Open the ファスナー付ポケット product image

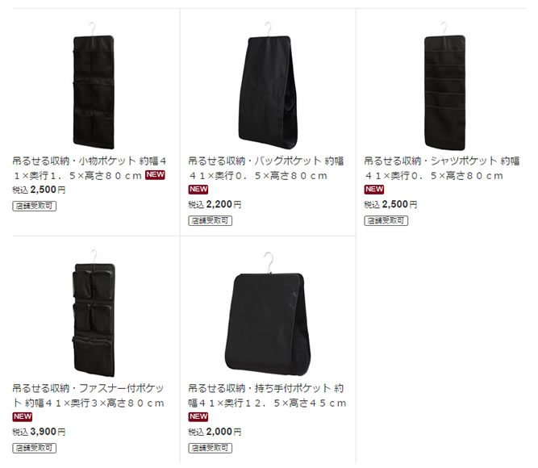tap(94, 313)
